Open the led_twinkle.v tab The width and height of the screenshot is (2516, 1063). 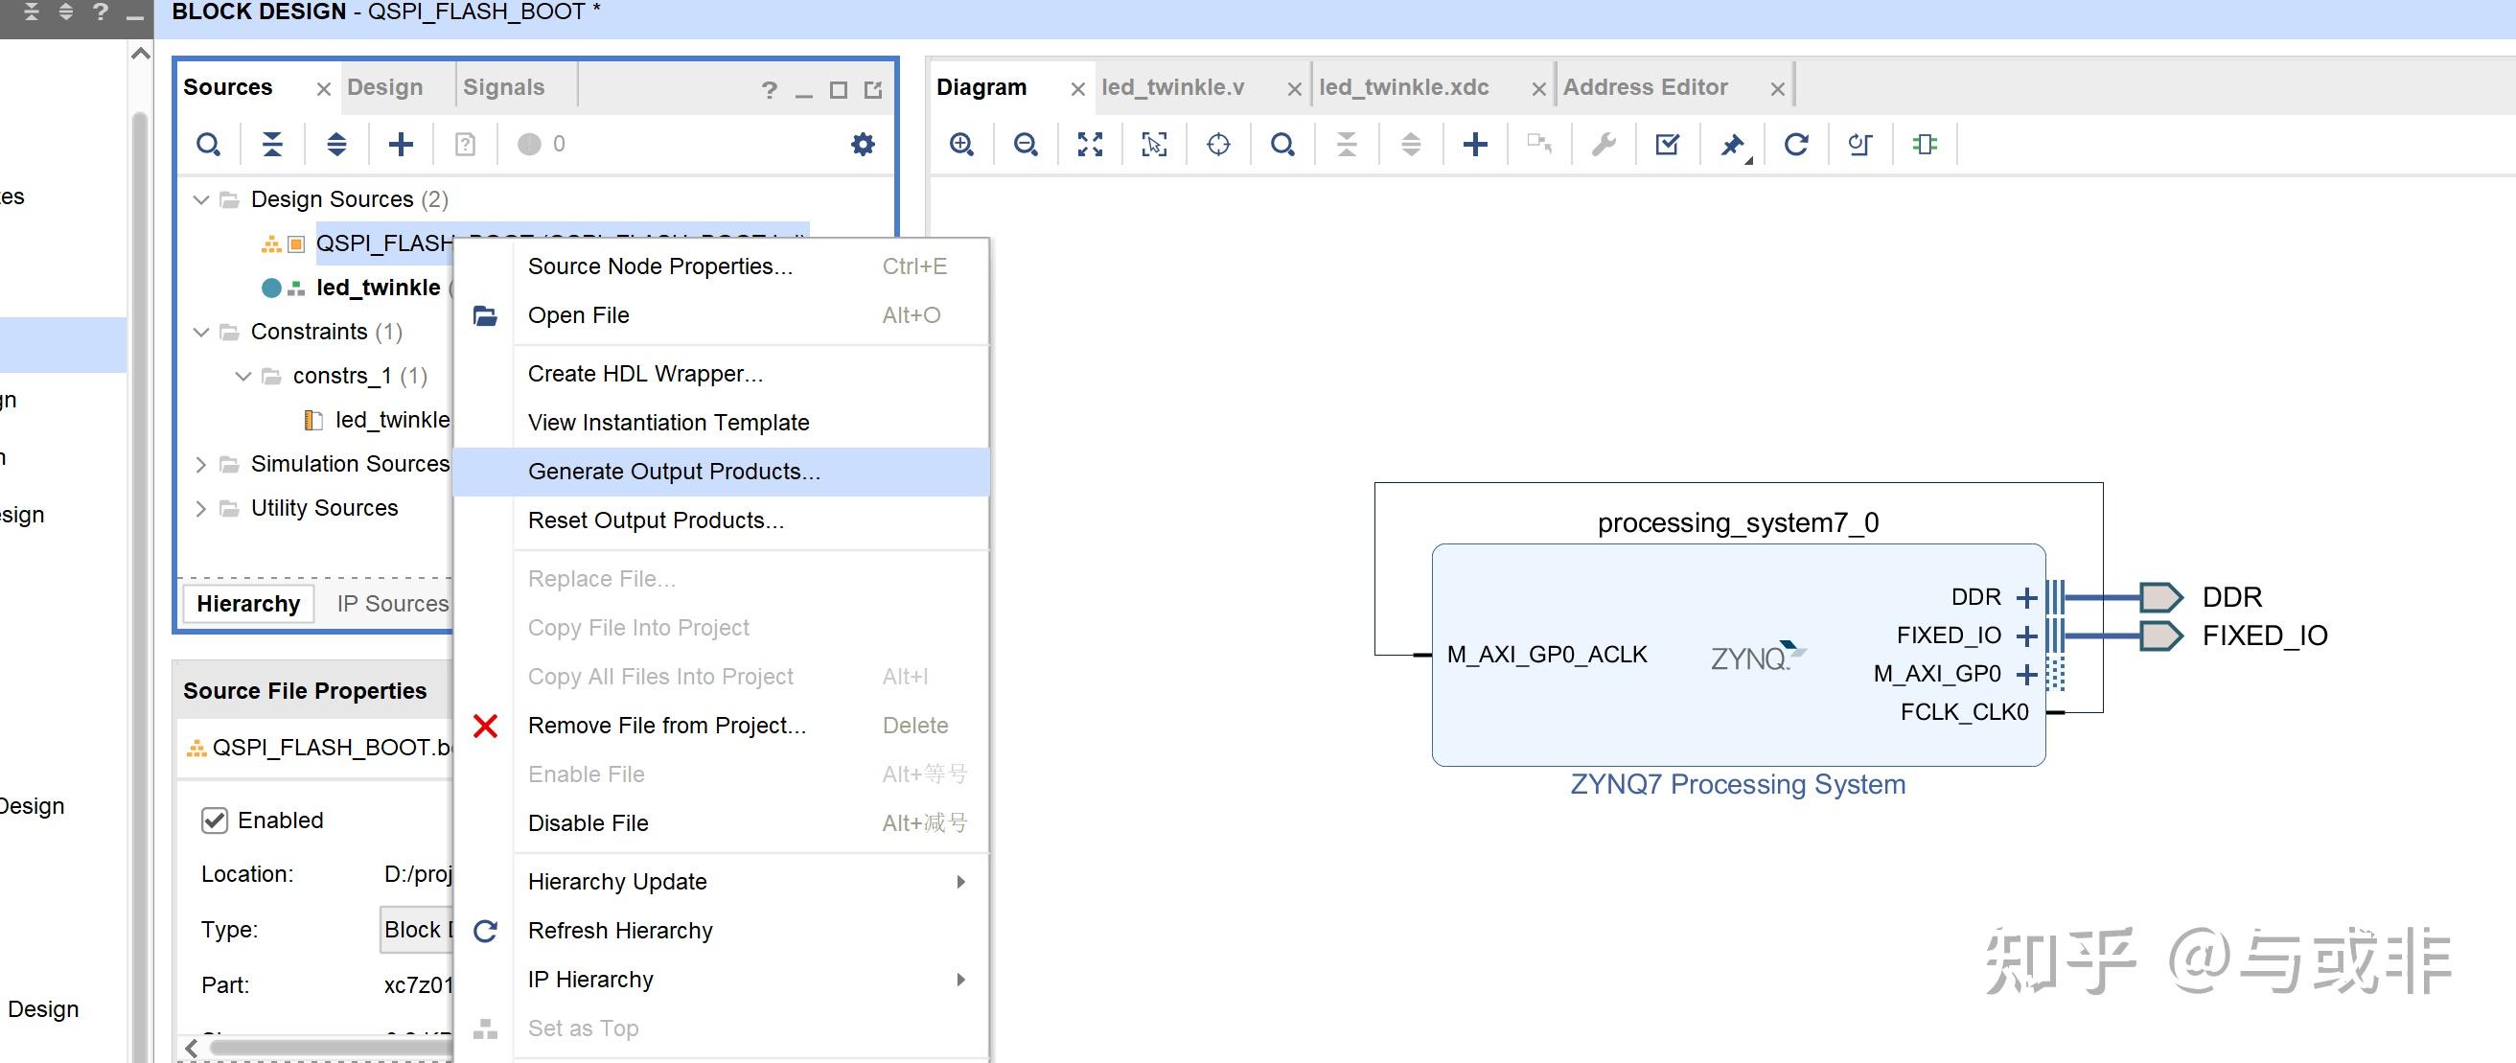click(1173, 87)
